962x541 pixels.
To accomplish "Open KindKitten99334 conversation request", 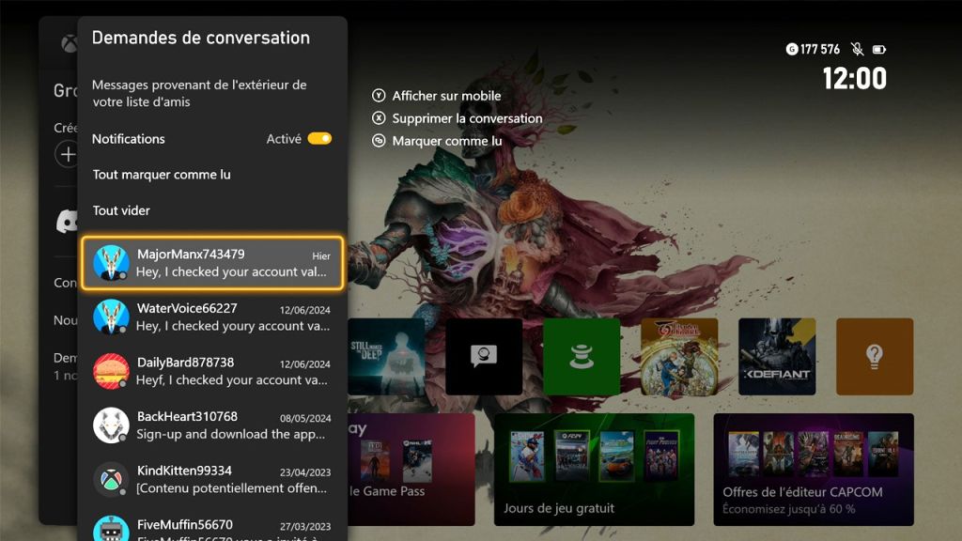I will (212, 478).
